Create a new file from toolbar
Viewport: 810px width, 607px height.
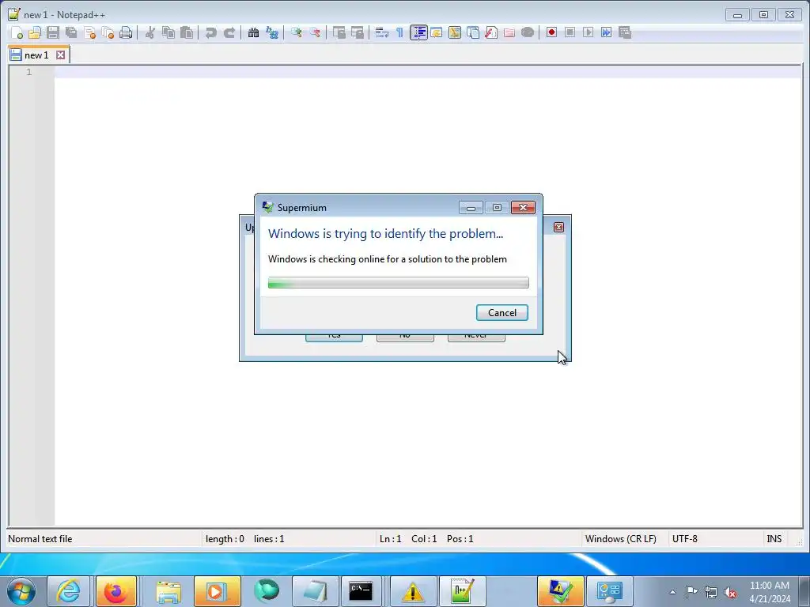(17, 32)
